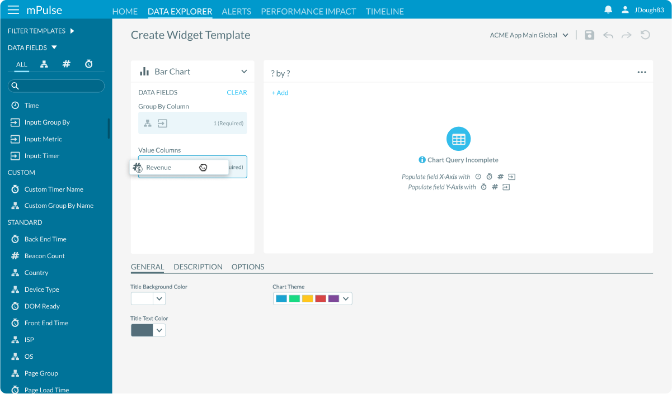Viewport: 672px width, 394px height.
Task: Open the widget options ellipsis next to '? by ?'
Action: click(x=641, y=71)
